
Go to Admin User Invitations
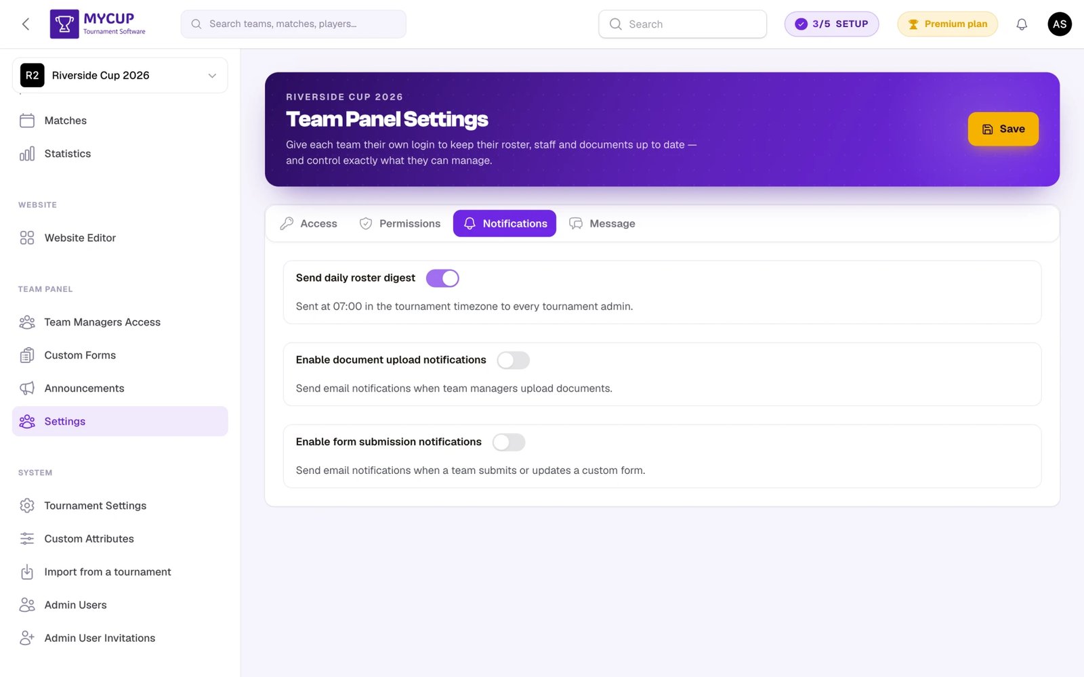tap(120, 638)
